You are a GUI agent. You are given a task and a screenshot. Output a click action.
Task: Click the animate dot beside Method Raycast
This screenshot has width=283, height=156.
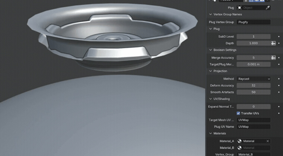pos(279,79)
